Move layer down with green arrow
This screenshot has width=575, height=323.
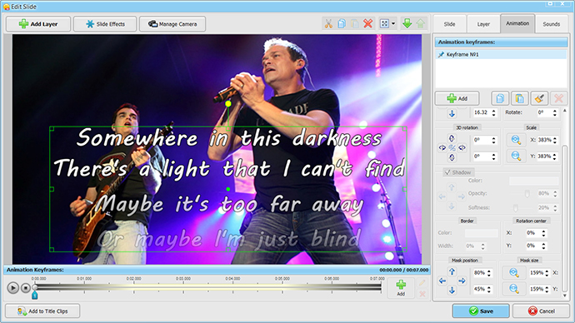[x=407, y=24]
